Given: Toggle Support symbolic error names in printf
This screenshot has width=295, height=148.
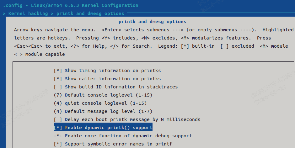Looking at the screenshot, I should [58, 144].
